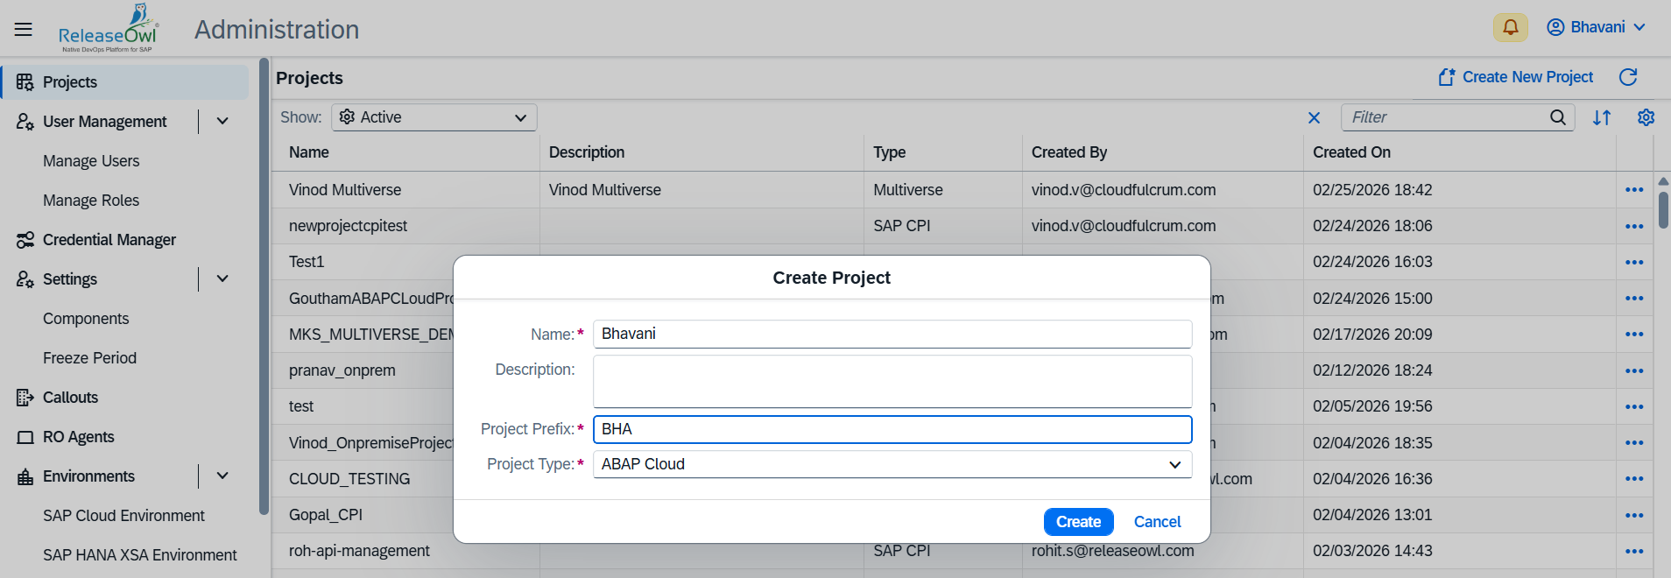The image size is (1671, 578).
Task: Click the notification bell icon
Action: coord(1510,27)
